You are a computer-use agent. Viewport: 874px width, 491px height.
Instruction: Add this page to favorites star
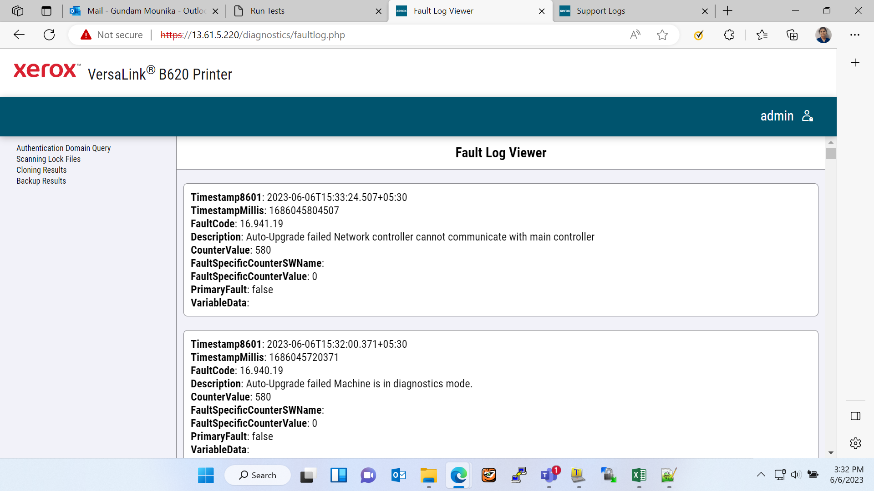point(662,35)
